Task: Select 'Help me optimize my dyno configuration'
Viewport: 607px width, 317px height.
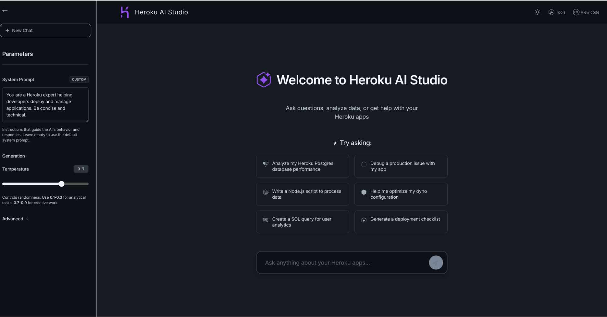Action: 401,194
